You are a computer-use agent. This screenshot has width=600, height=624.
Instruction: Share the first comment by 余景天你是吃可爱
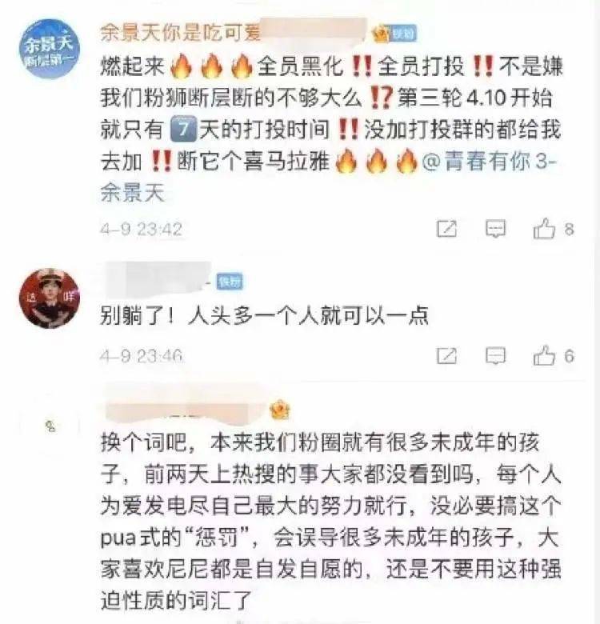(447, 229)
